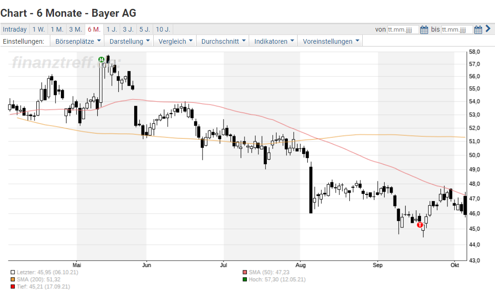Open the Vergleich dropdown menu
Image resolution: width=495 pixels, height=294 pixels.
click(175, 41)
